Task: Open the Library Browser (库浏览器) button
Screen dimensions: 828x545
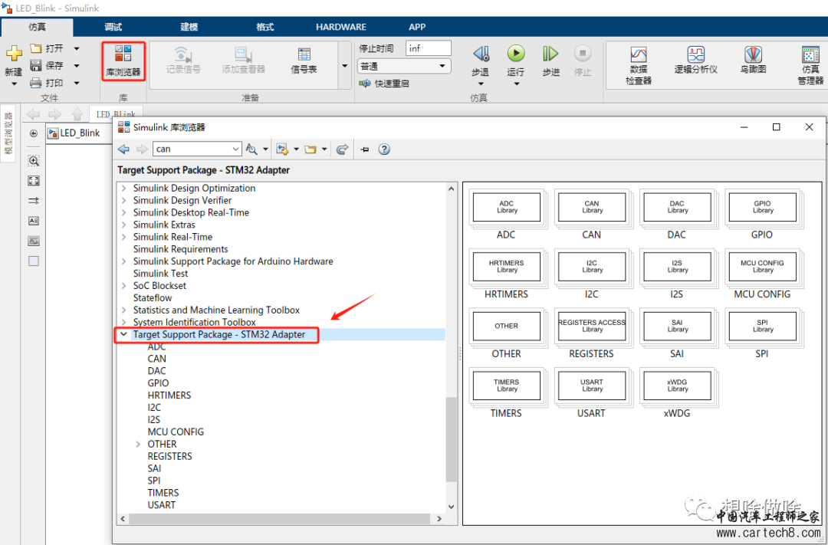Action: click(x=123, y=61)
